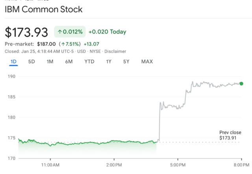The image size is (252, 174).
Task: Click the green endpoint dot on the chart
Action: 241,84
